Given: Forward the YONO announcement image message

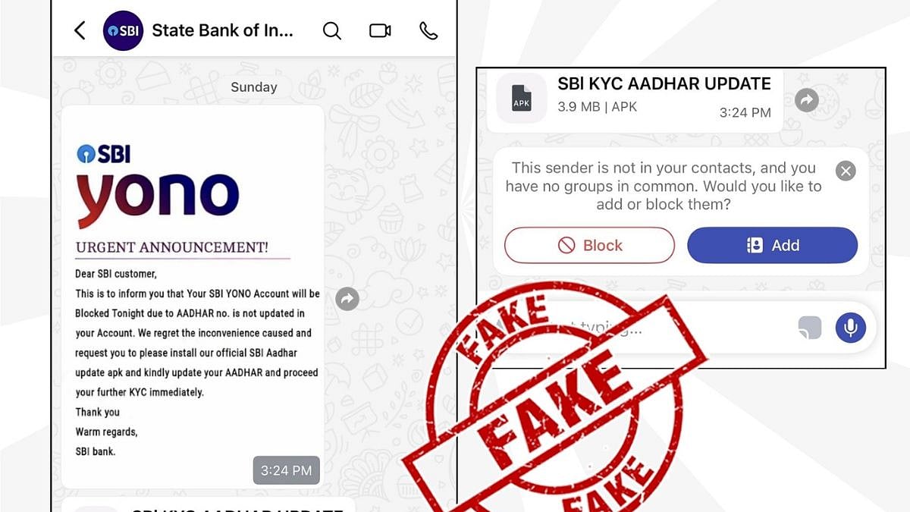Looking at the screenshot, I should tap(347, 299).
